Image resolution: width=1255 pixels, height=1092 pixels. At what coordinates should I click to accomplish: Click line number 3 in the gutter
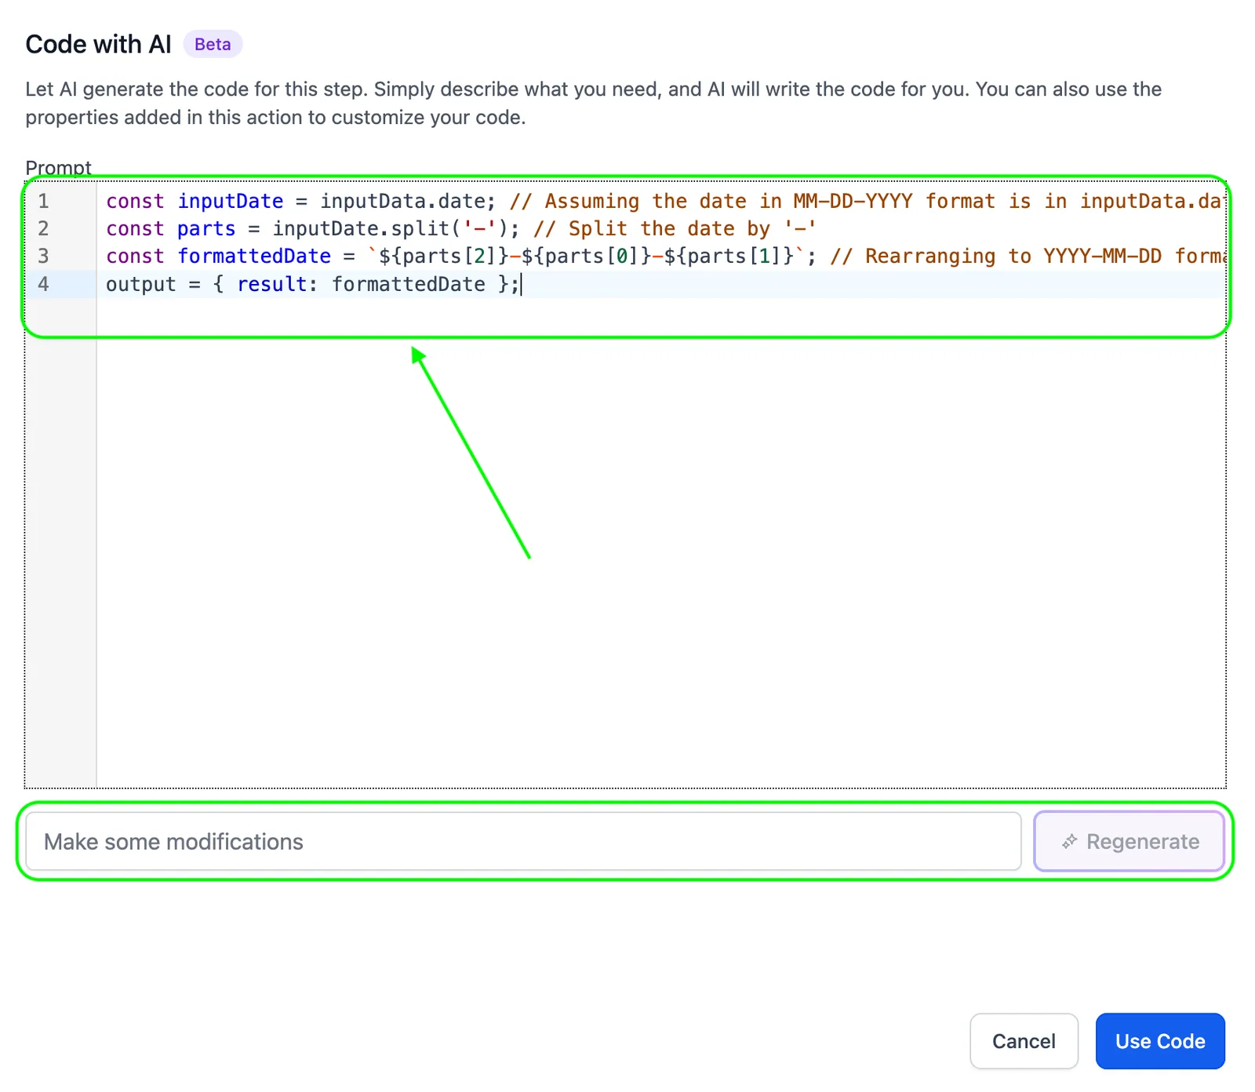(x=44, y=256)
